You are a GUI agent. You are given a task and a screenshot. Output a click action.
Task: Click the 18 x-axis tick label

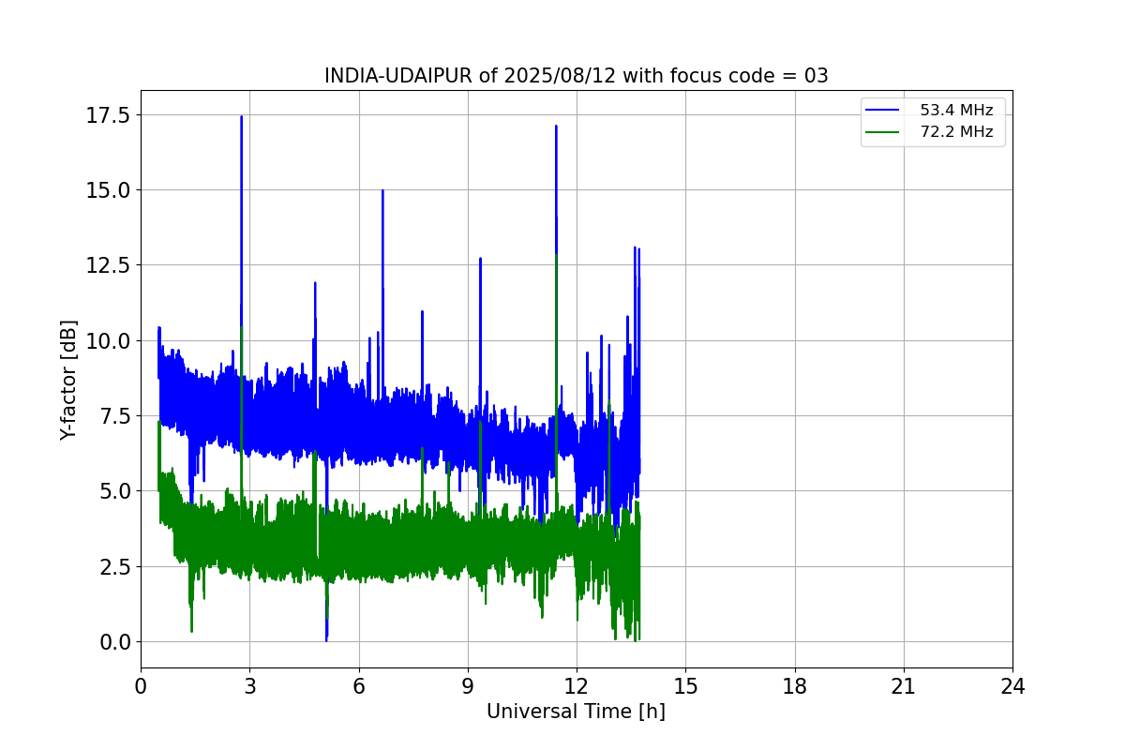point(795,686)
